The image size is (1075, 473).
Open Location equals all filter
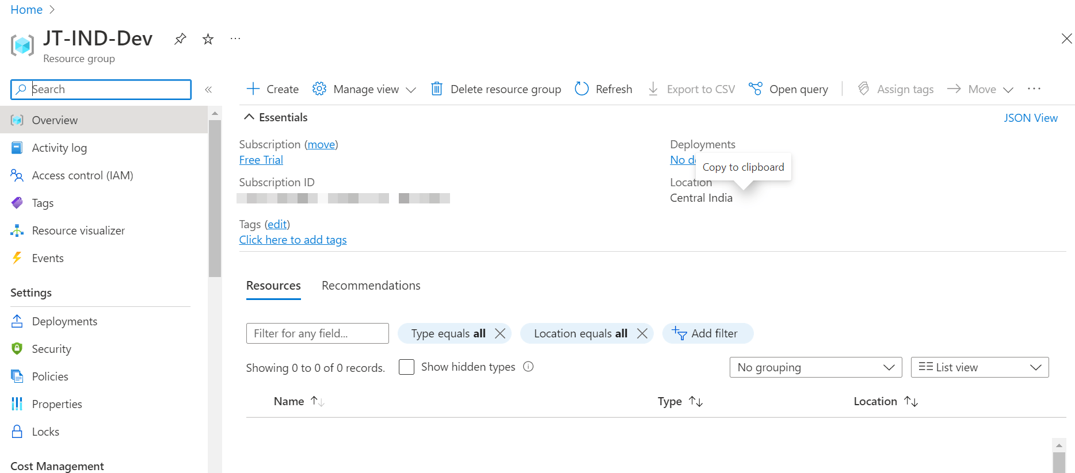[581, 333]
